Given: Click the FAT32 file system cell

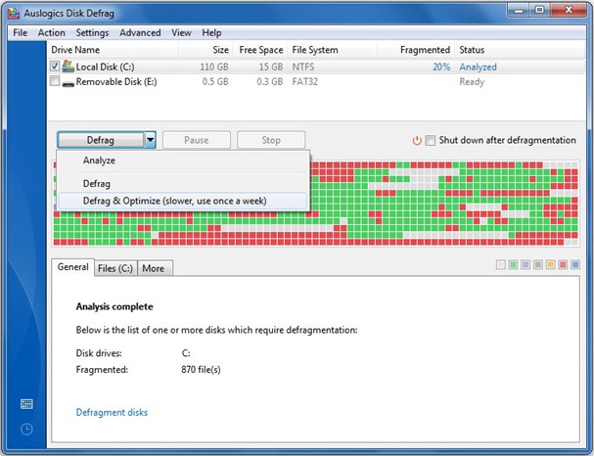Looking at the screenshot, I should pyautogui.click(x=305, y=82).
